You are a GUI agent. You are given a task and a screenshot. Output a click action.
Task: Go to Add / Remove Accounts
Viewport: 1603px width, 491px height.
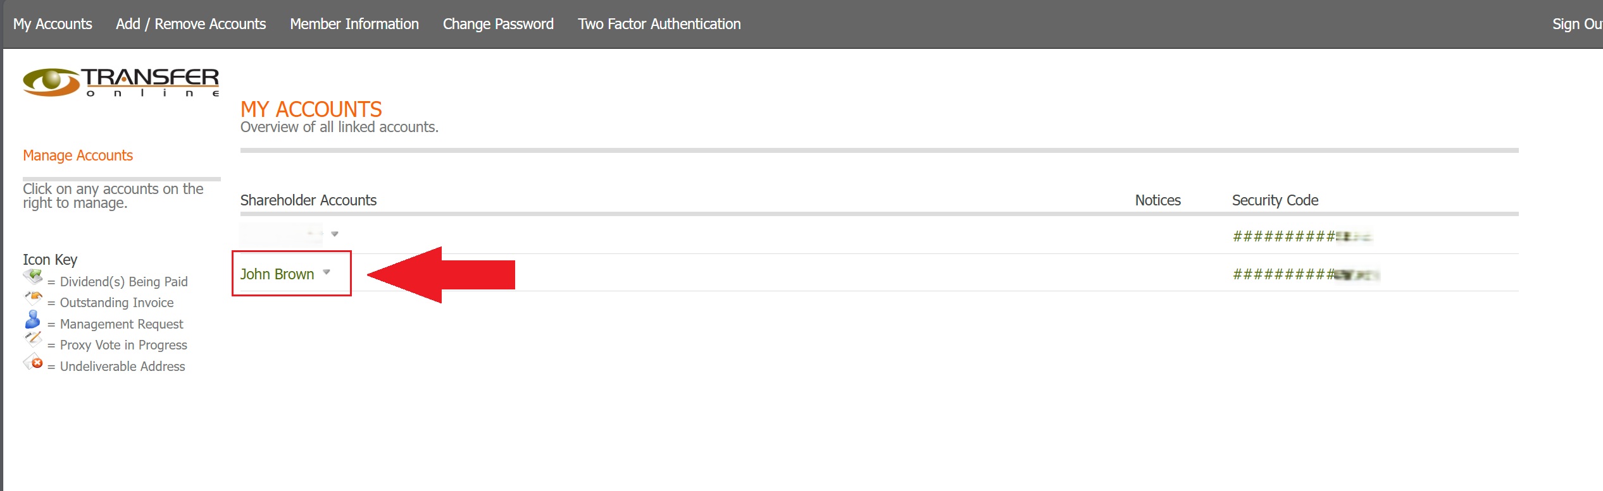[190, 24]
